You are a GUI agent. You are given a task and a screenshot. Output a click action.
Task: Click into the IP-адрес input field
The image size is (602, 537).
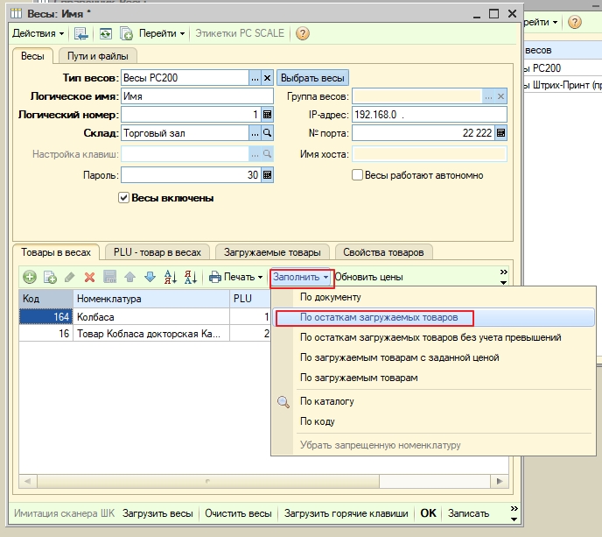pyautogui.click(x=429, y=115)
